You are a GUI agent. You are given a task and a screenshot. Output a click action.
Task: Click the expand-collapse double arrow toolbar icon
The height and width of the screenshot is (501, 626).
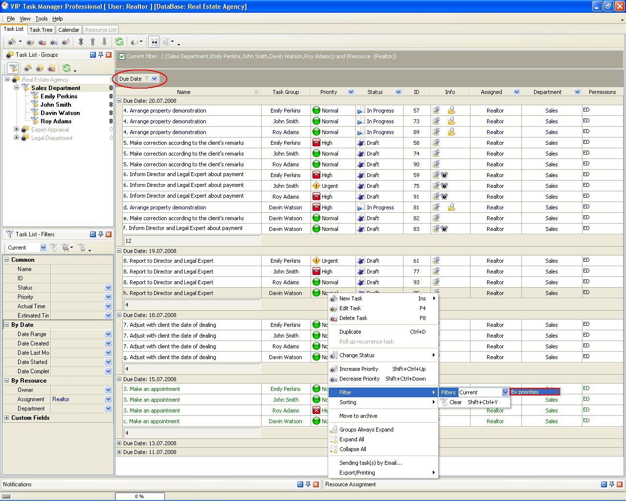click(81, 42)
